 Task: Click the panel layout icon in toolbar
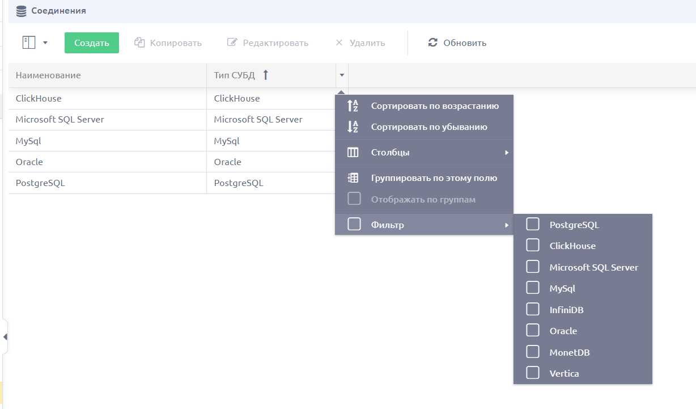(29, 43)
